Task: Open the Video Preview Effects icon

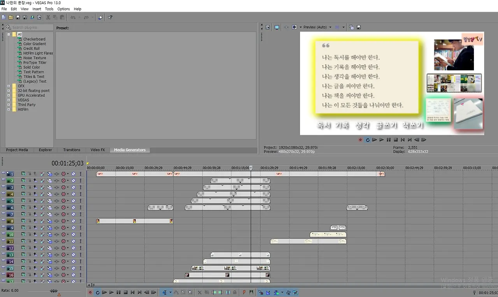Action: pyautogui.click(x=286, y=27)
